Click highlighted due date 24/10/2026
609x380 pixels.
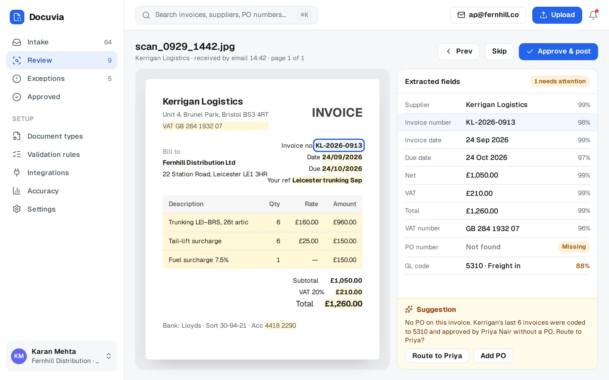coord(342,168)
